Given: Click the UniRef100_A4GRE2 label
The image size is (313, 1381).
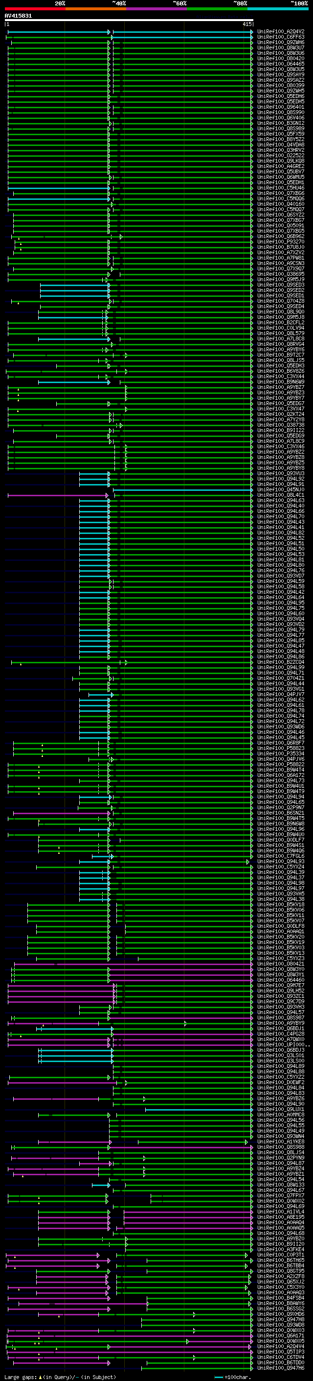Looking at the screenshot, I should pyautogui.click(x=281, y=166).
